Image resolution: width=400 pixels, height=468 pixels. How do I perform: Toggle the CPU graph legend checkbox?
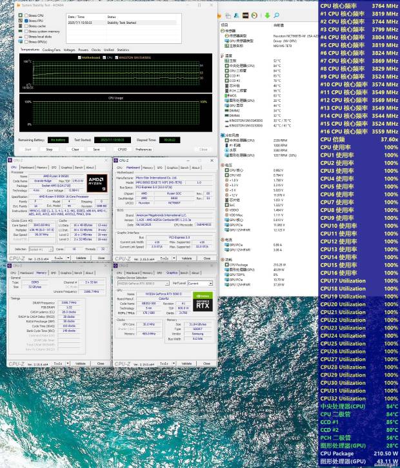tap(105, 57)
